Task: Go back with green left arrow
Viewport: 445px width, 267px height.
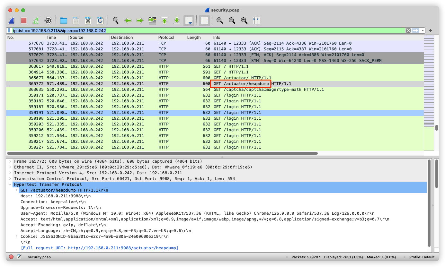Action: pyautogui.click(x=128, y=21)
